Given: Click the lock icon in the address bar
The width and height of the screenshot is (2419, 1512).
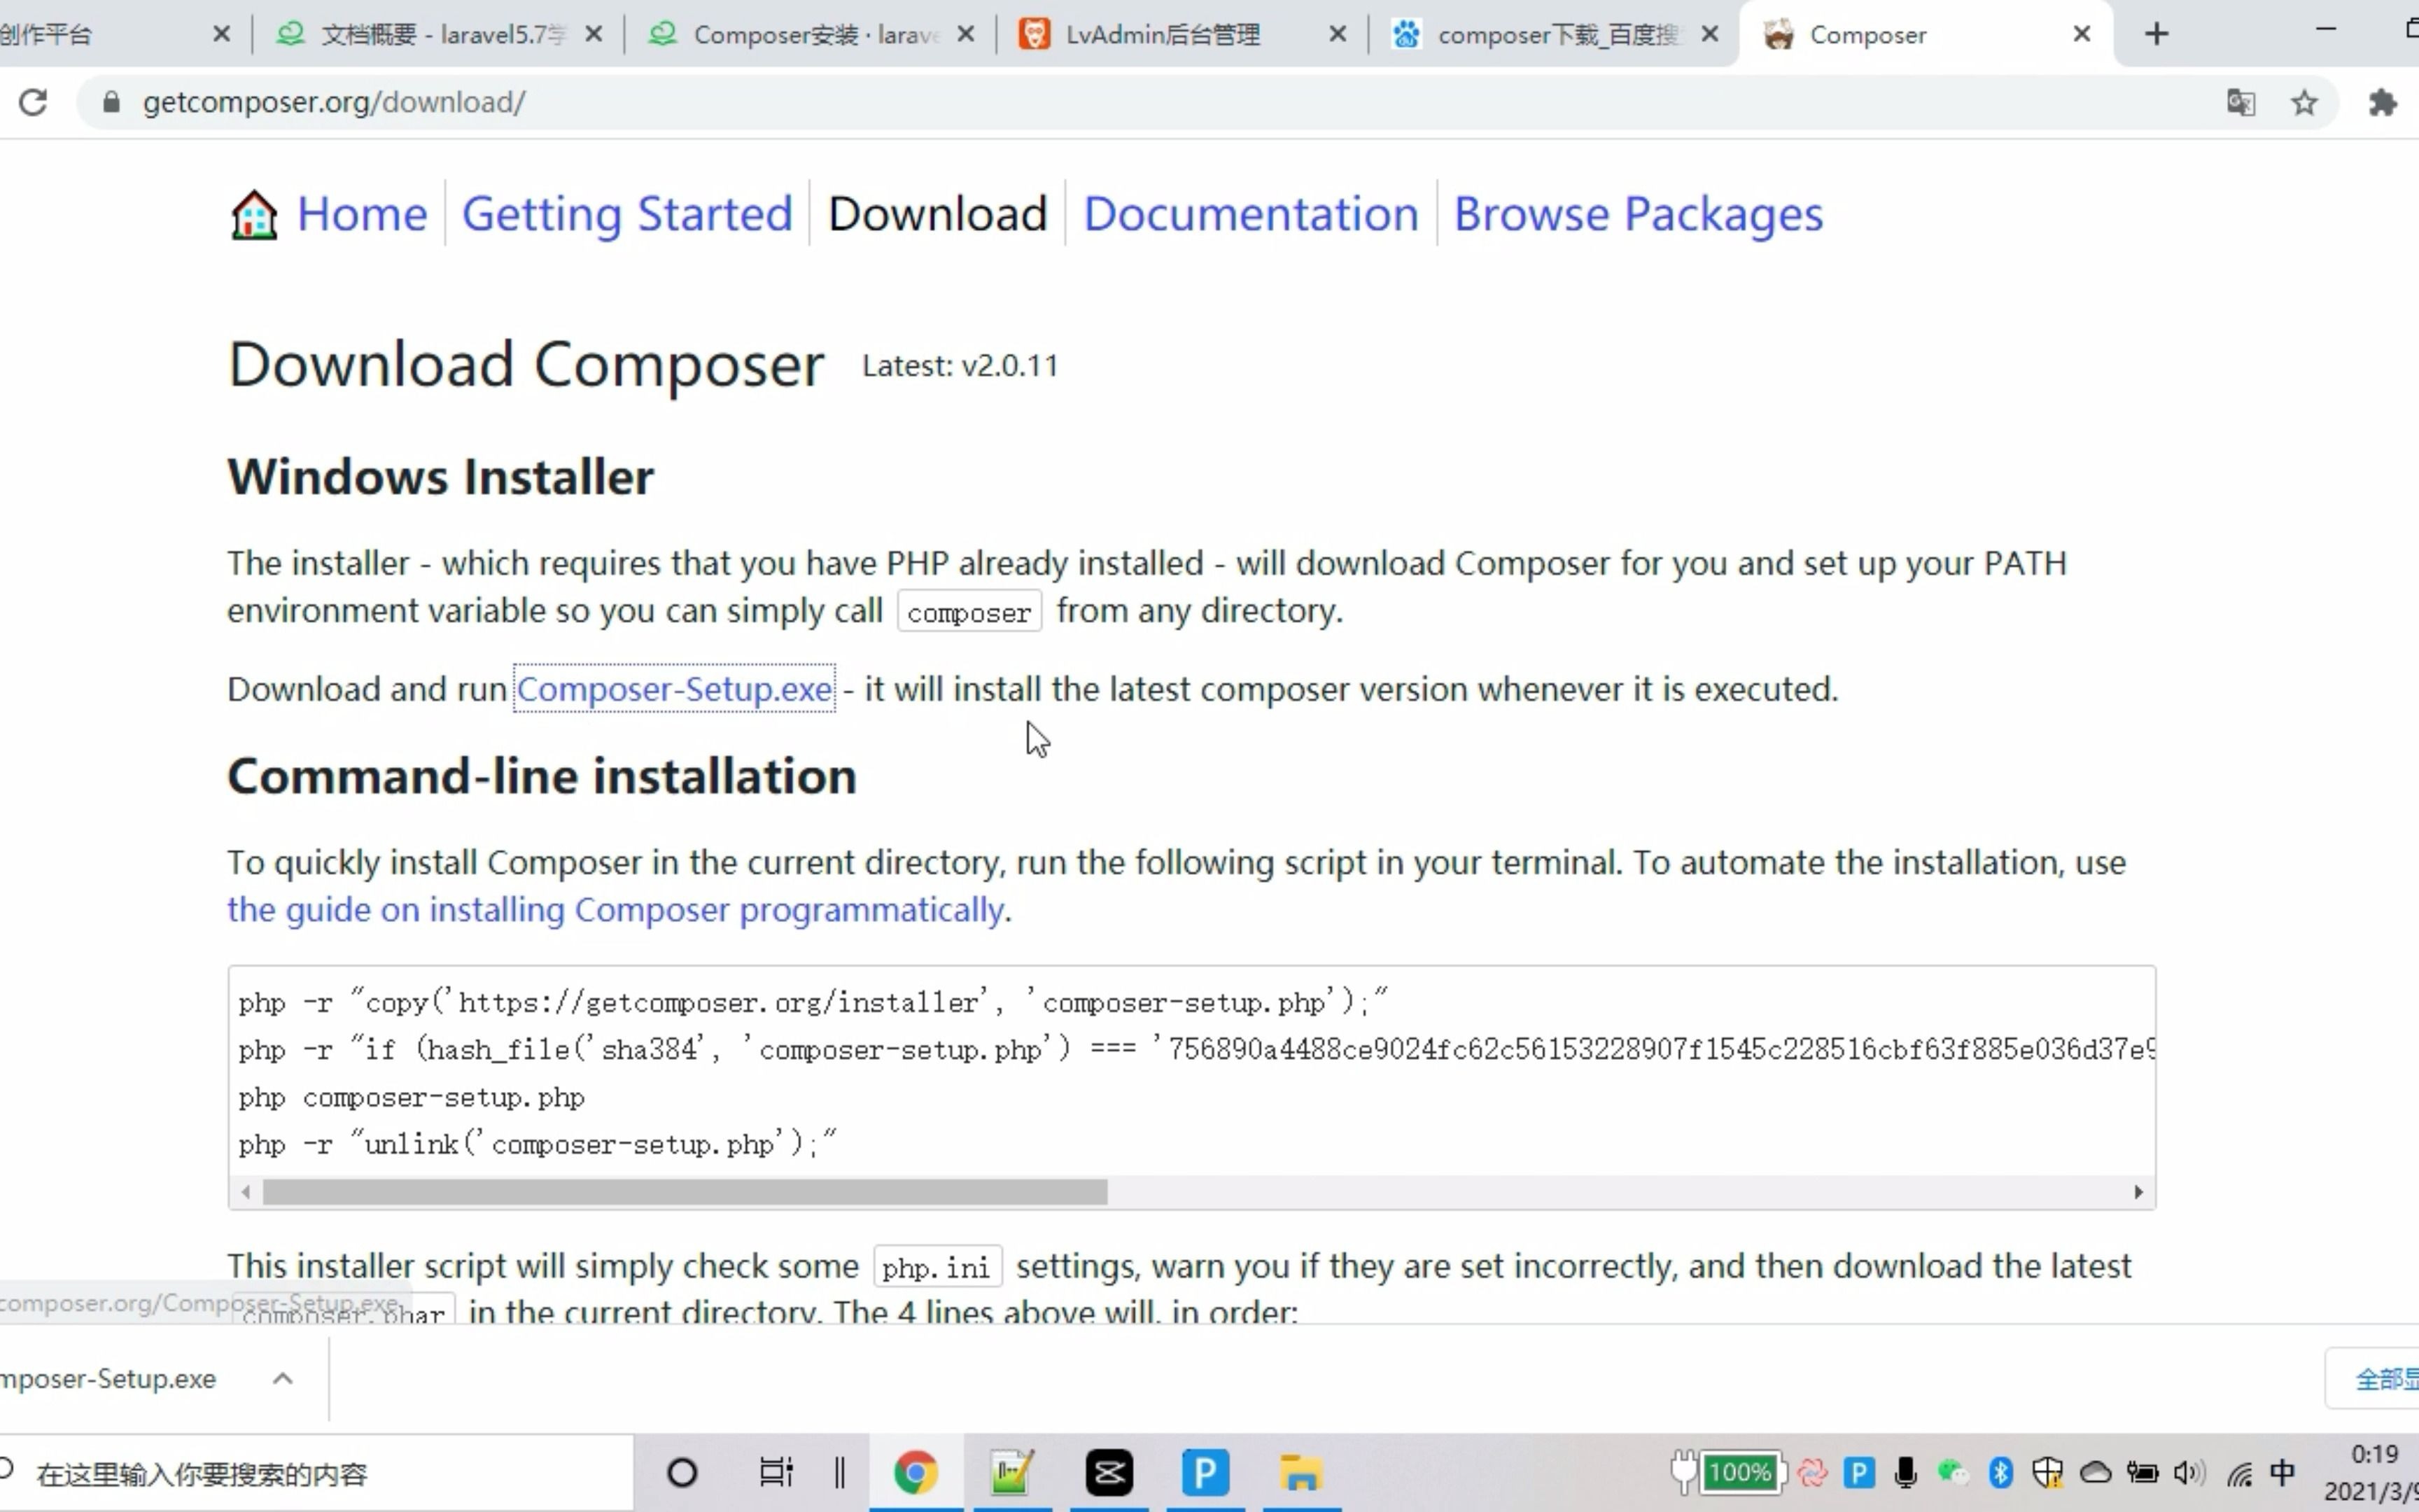Looking at the screenshot, I should coord(111,102).
